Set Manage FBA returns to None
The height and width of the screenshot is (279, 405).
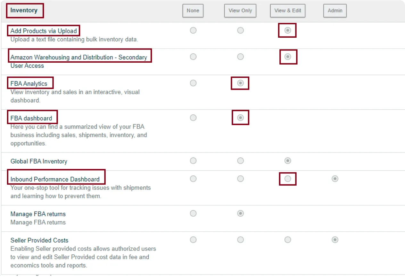click(x=193, y=213)
